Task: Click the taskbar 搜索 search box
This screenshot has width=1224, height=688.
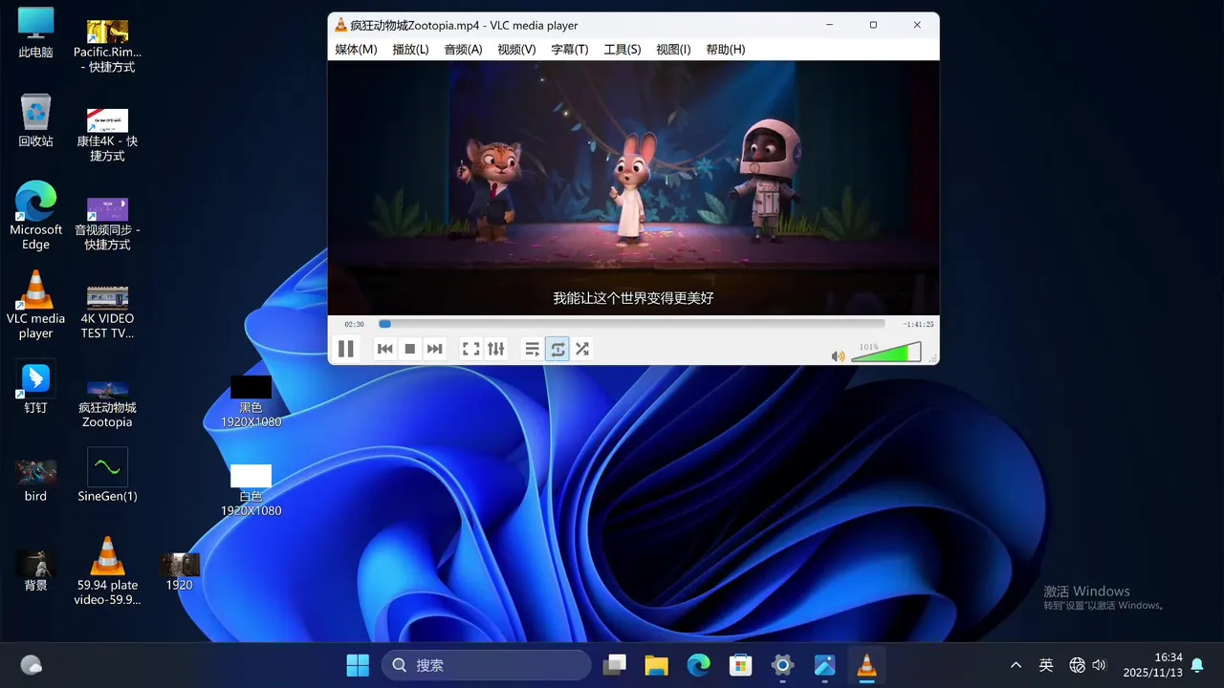Action: pyautogui.click(x=487, y=665)
